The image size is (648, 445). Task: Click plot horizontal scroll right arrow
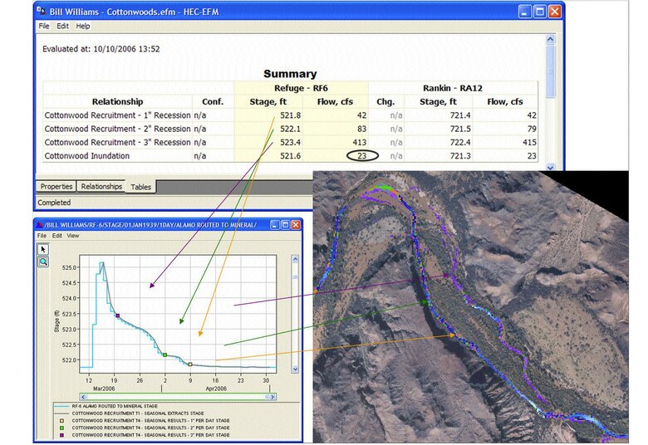(x=271, y=397)
